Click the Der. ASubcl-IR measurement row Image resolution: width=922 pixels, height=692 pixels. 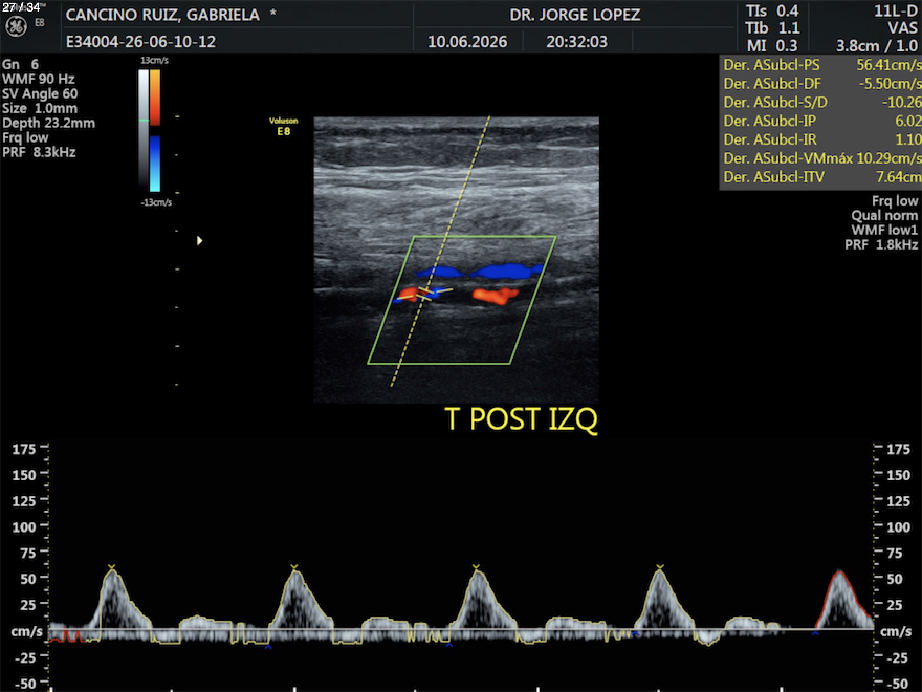click(x=821, y=139)
